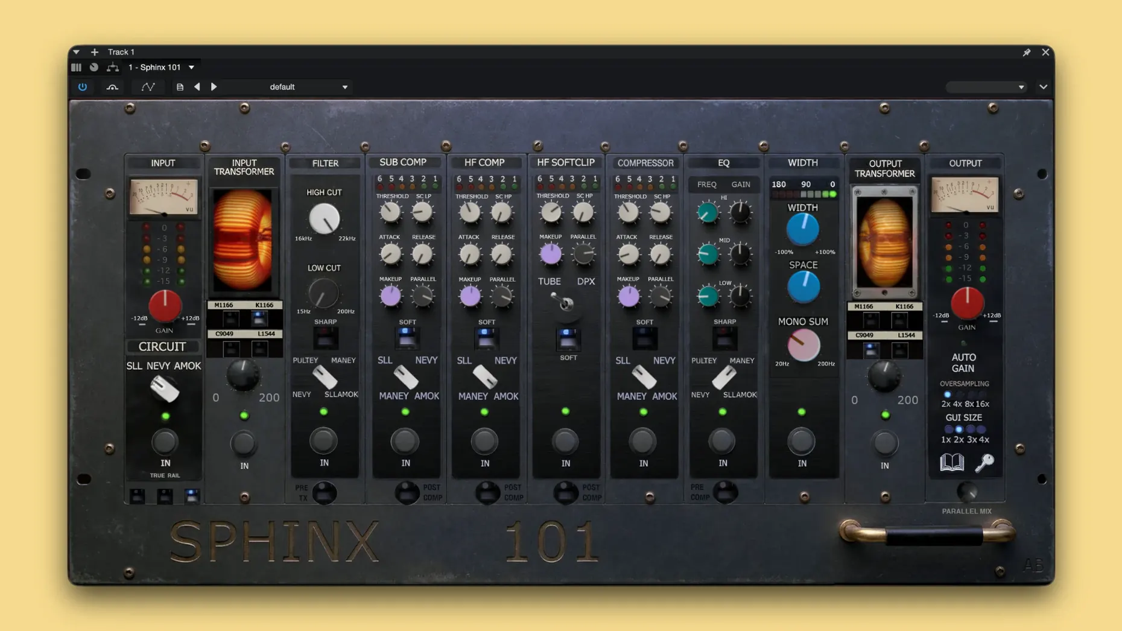Open the preset file icon

click(x=180, y=87)
